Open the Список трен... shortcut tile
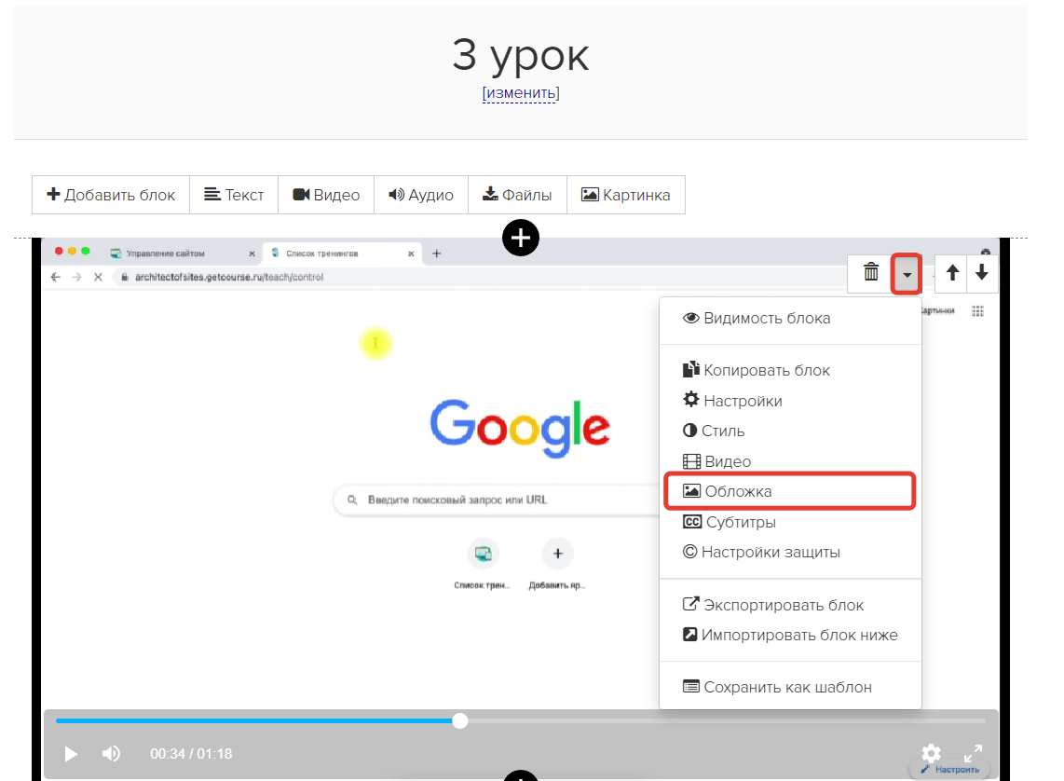 click(483, 565)
